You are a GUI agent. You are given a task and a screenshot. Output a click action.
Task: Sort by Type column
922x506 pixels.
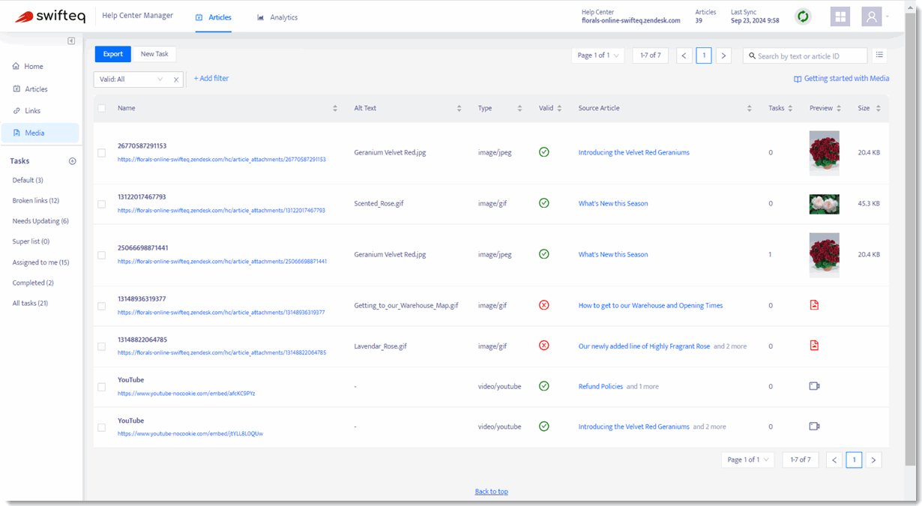coord(519,108)
